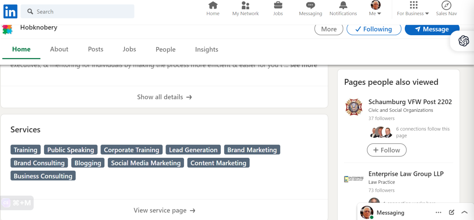Click the Schaumburg VFW Post logo
The height and width of the screenshot is (220, 474).
click(354, 107)
